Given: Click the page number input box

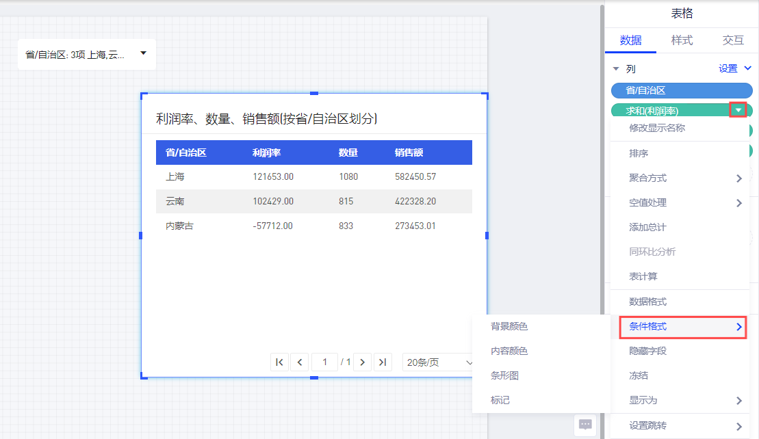Looking at the screenshot, I should (325, 362).
